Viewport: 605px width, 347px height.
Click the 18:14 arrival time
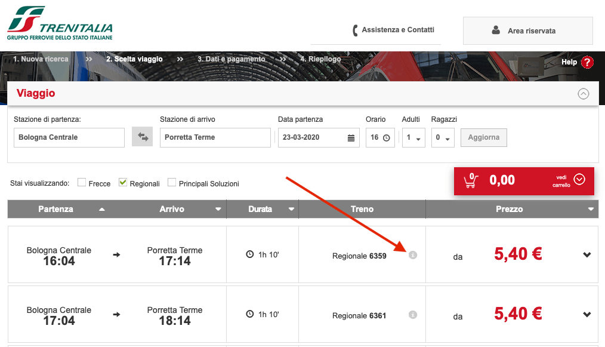tap(175, 321)
